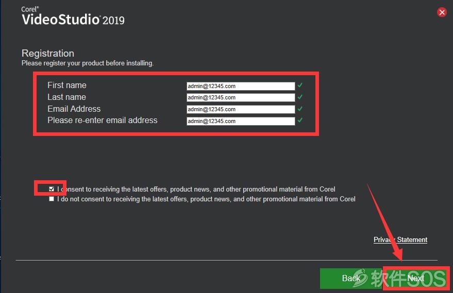Viewport: 453px width, 293px height.
Task: Tick the 'I do not consent' checkbox
Action: tap(52, 199)
